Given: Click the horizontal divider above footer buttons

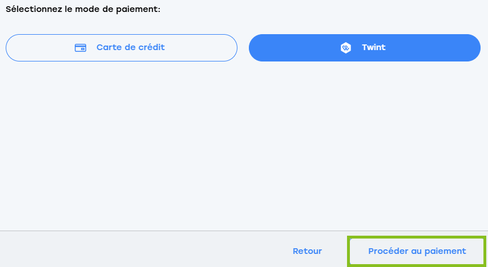Looking at the screenshot, I should click(244, 231).
